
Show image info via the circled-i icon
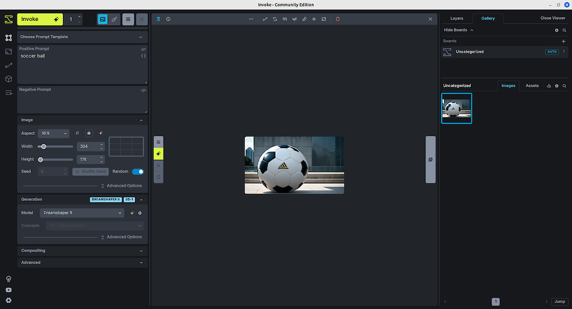[x=168, y=19]
